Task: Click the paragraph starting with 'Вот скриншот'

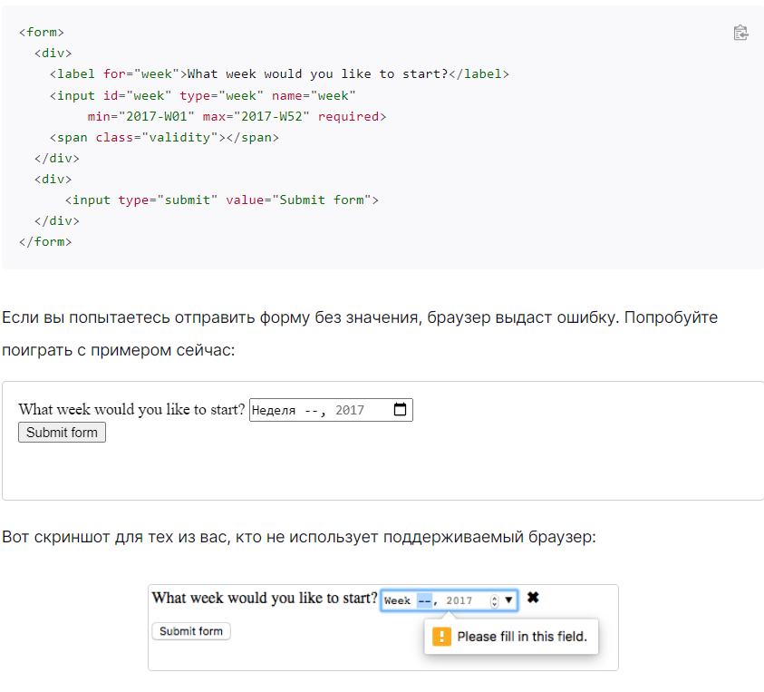Action: click(x=299, y=537)
